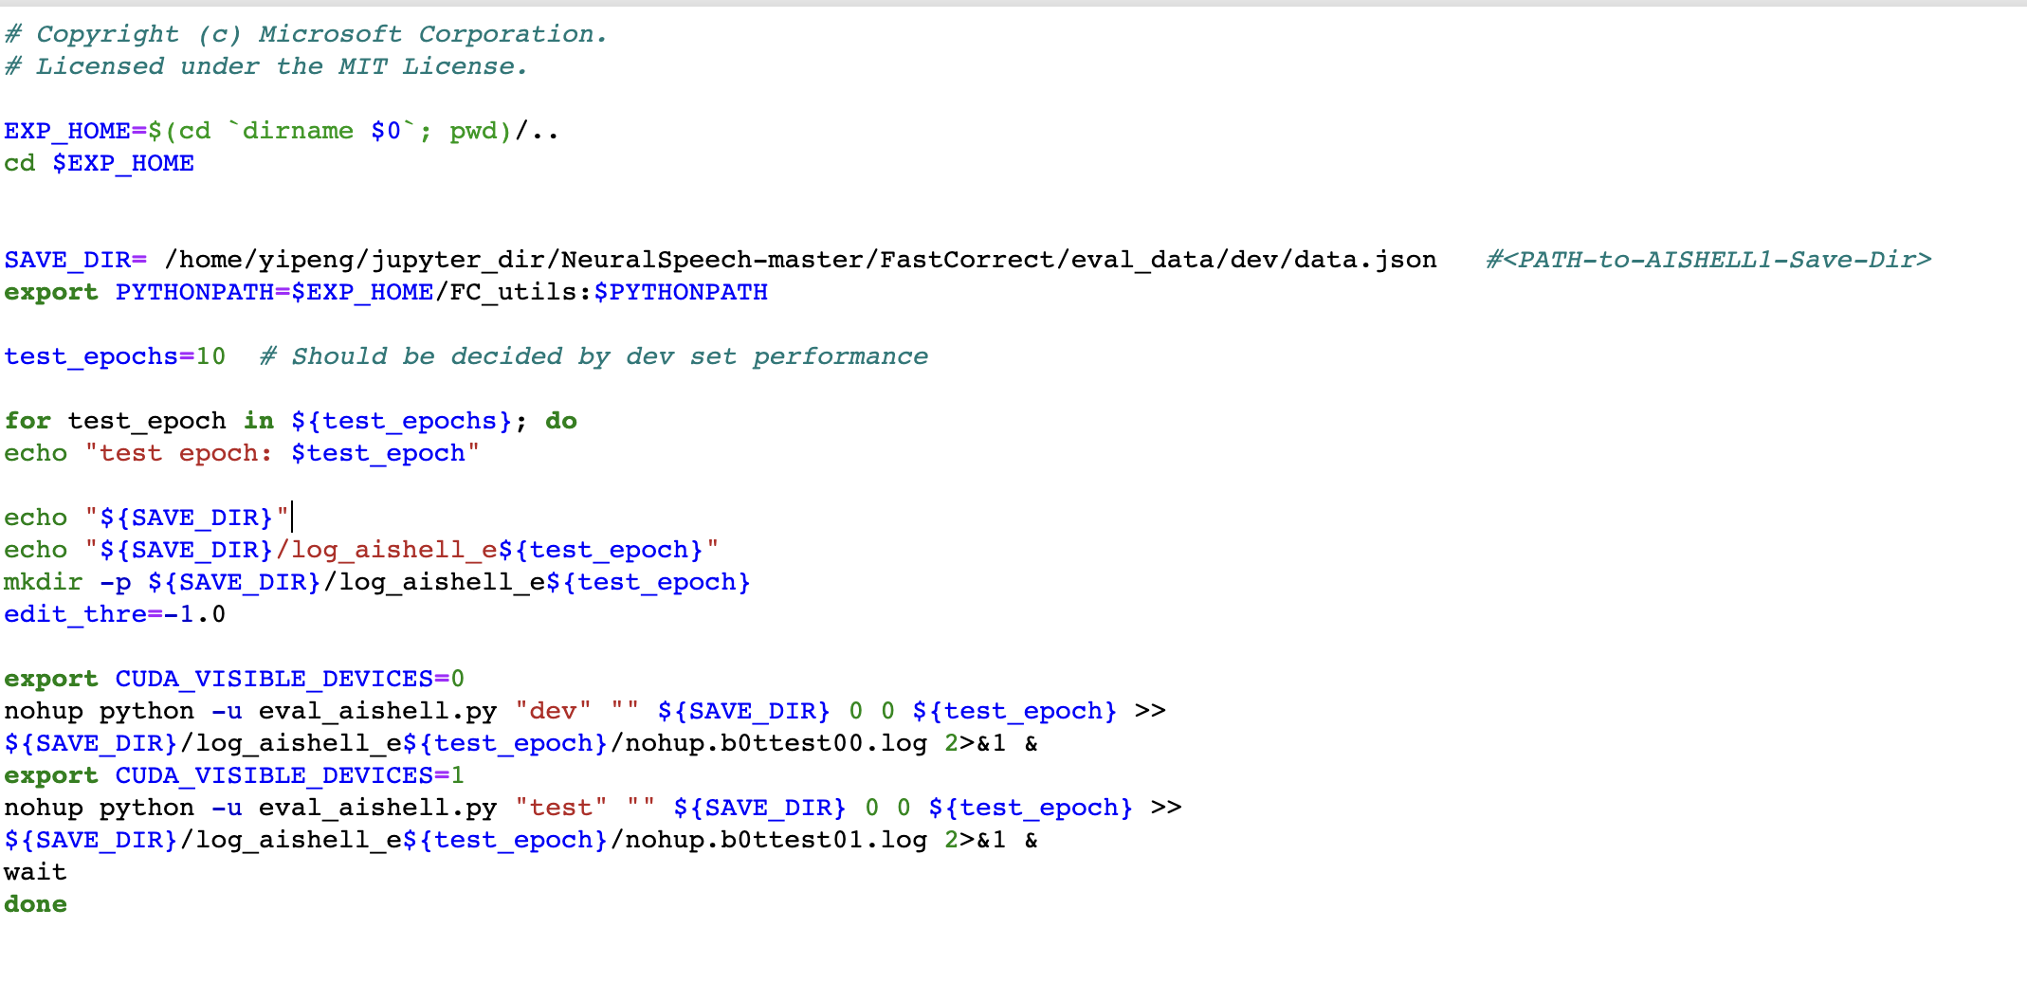This screenshot has width=2027, height=982.
Task: Click the edit_thre=-1.0 line
Action: pyautogui.click(x=115, y=614)
